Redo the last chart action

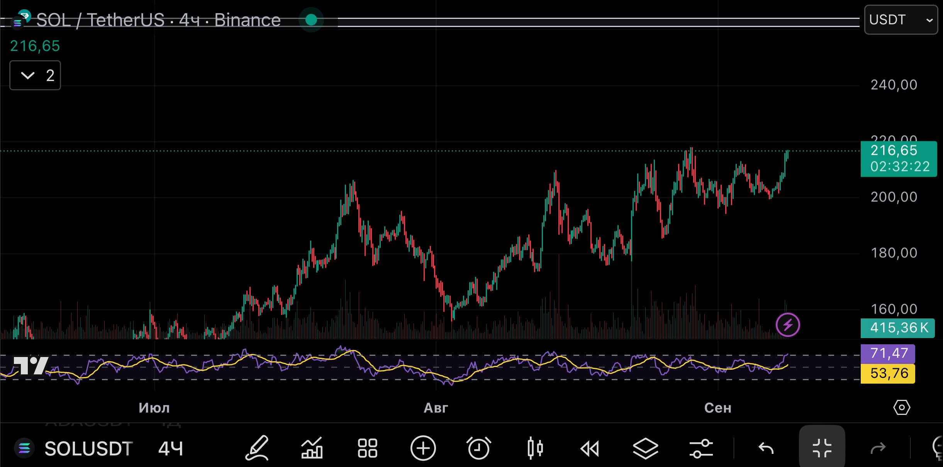[878, 448]
